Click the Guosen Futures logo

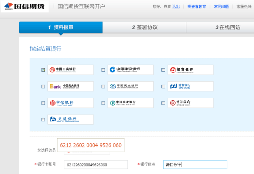point(25,6)
